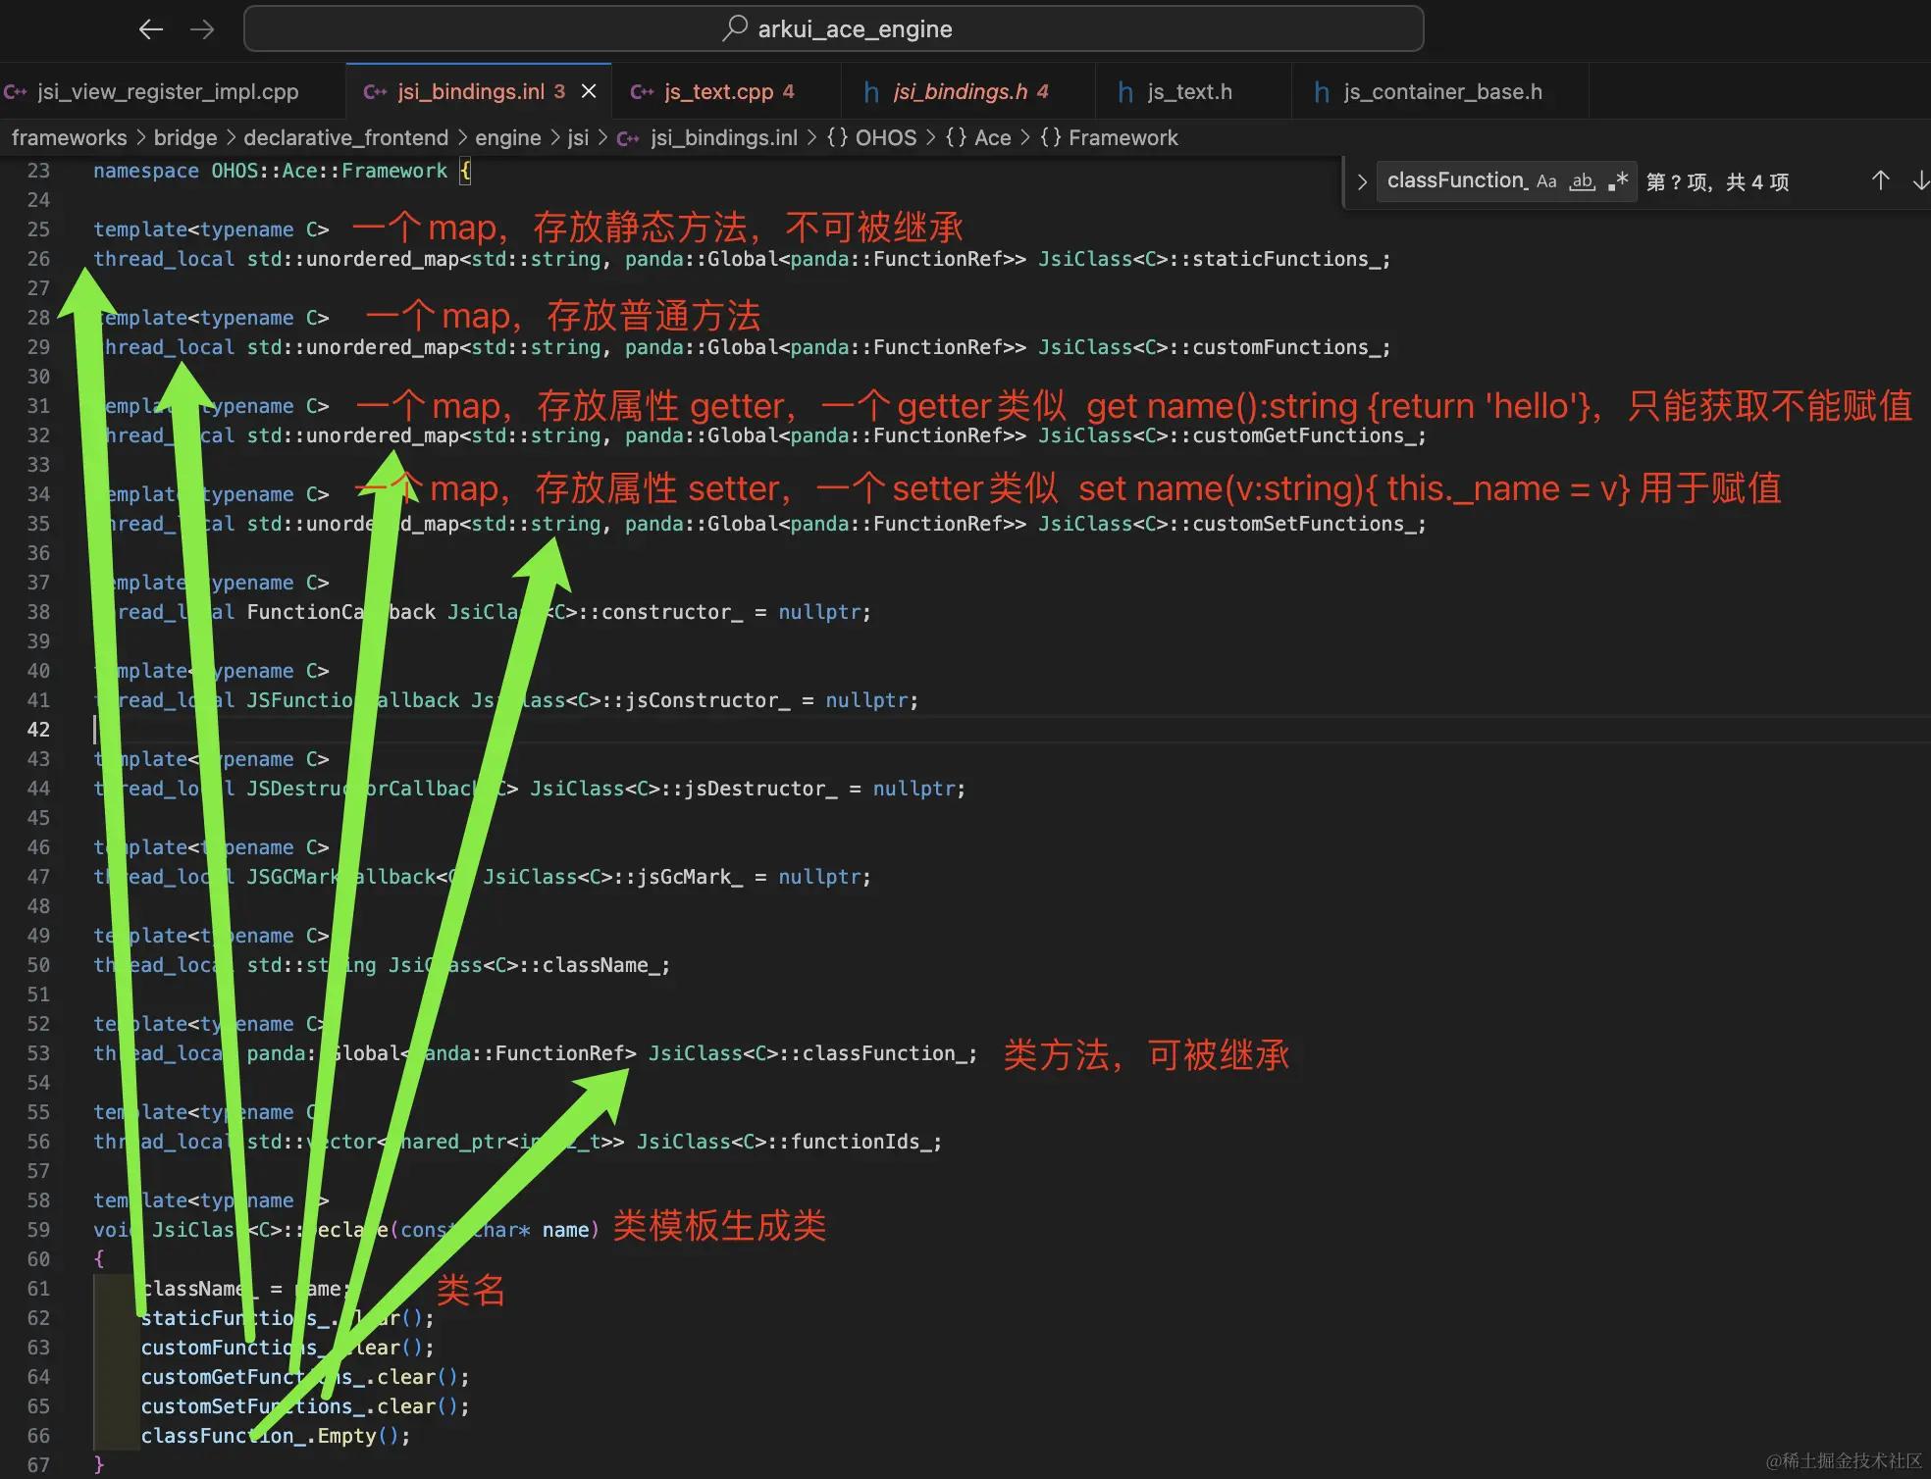Viewport: 1931px width, 1479px height.
Task: Toggle Match Whole Word in find widget
Action: click(1582, 181)
